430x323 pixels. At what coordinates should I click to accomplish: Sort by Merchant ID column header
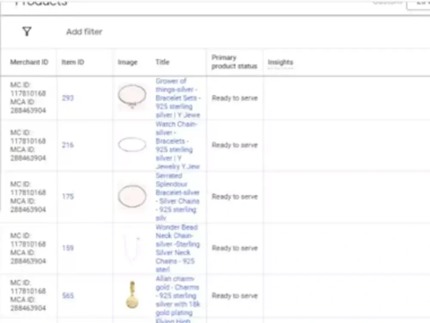pos(29,62)
